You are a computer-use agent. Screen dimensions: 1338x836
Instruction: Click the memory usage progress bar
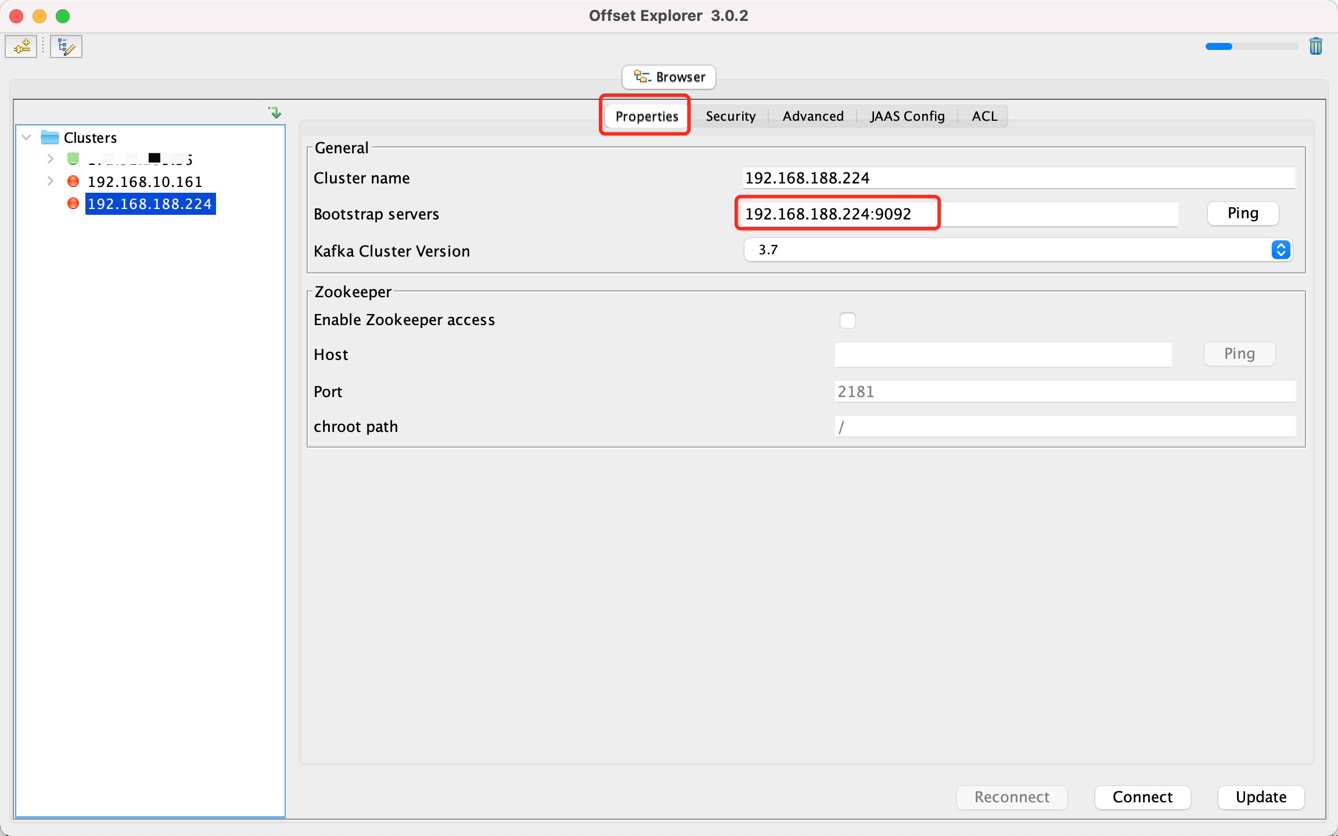[x=1251, y=46]
